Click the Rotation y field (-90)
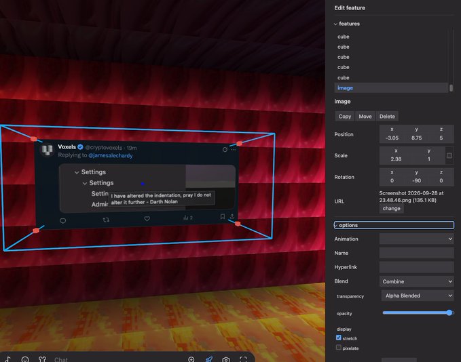Viewport: 461px width, 362px height. point(417,180)
